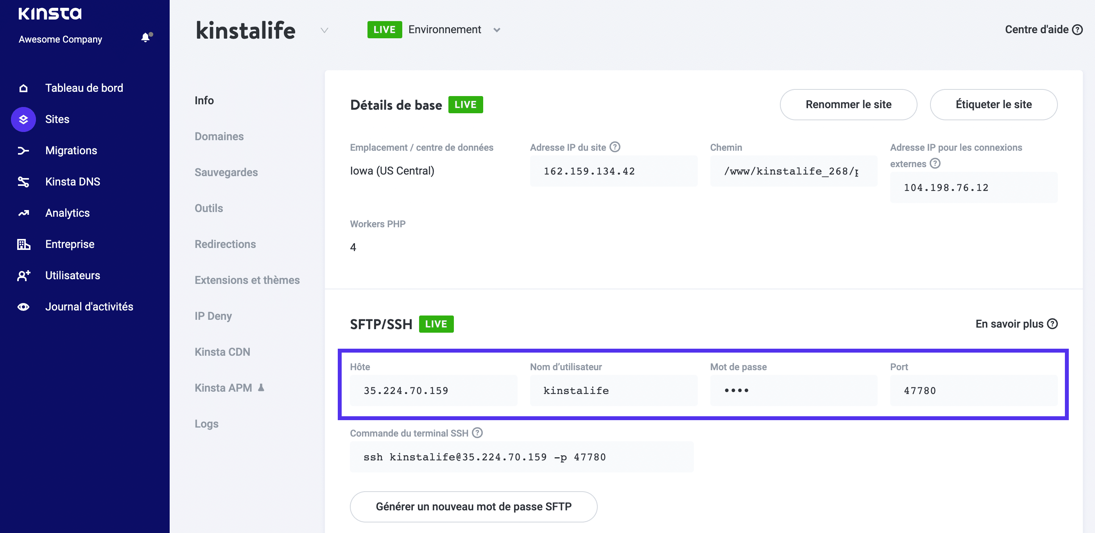Image resolution: width=1095 pixels, height=533 pixels.
Task: Click the LIVE Environnement selector label
Action: pos(434,29)
